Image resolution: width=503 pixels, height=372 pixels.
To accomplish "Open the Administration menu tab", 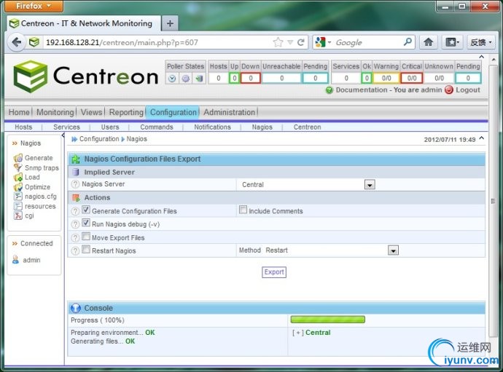I will point(230,112).
